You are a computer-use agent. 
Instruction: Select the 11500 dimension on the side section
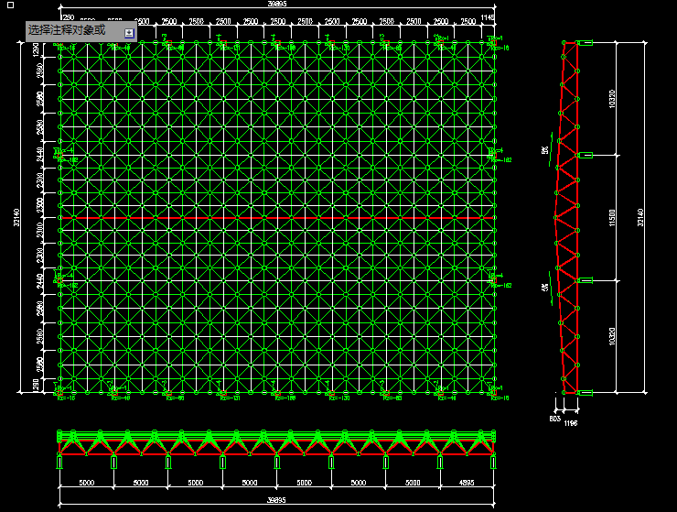[x=613, y=217]
